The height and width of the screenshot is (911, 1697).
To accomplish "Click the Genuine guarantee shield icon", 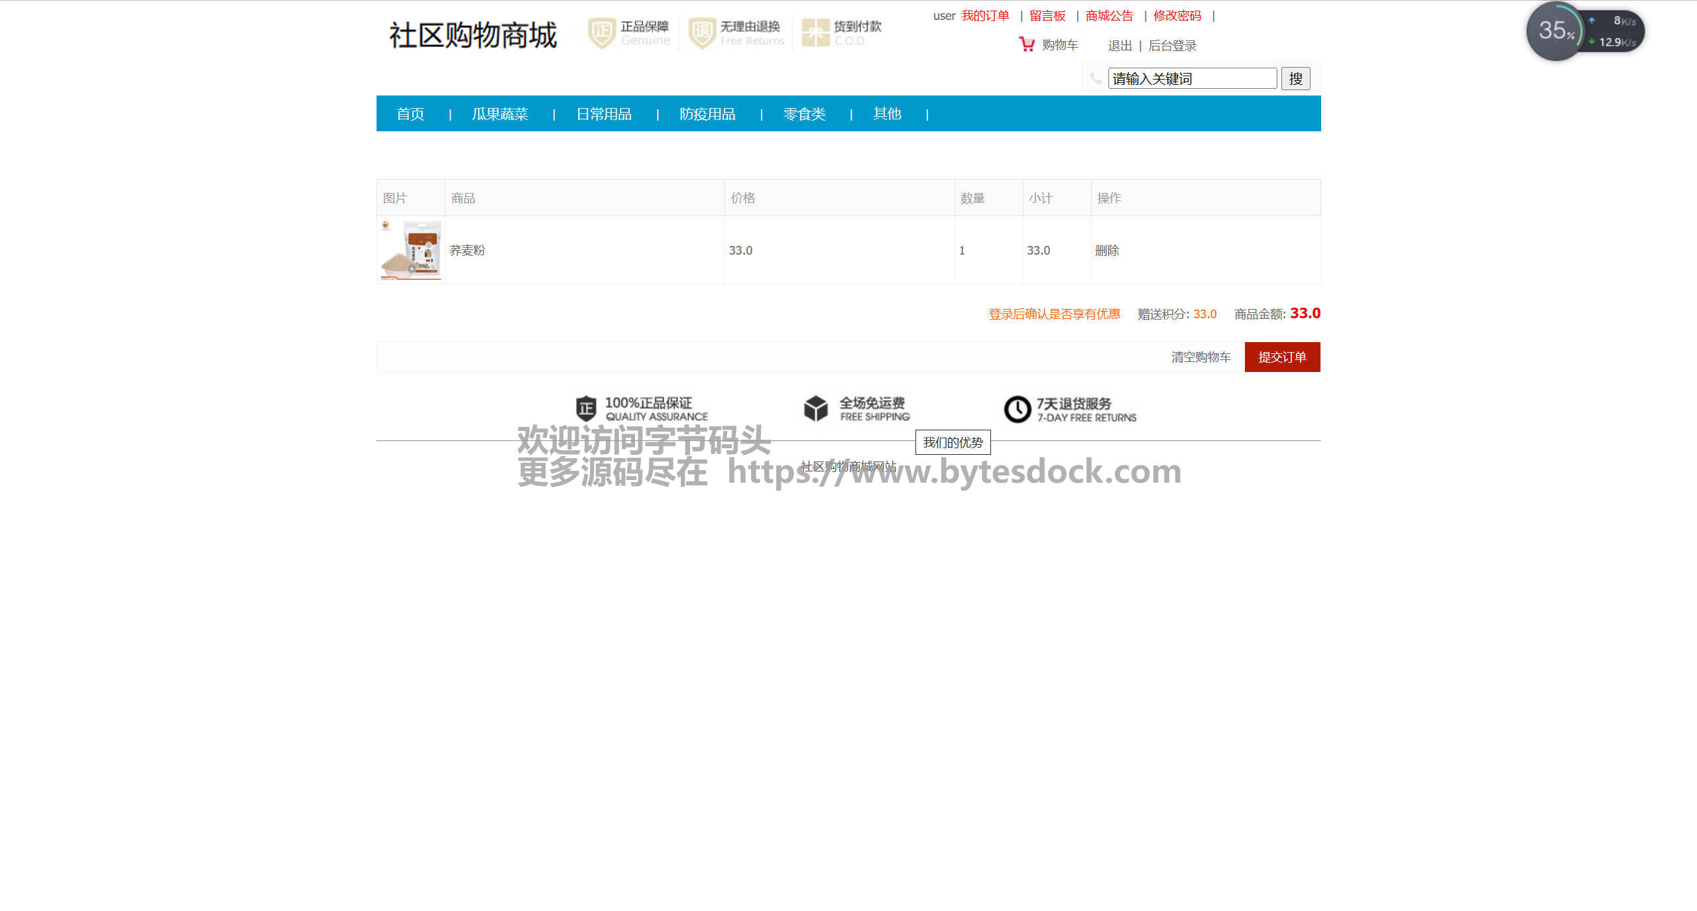I will click(x=602, y=32).
